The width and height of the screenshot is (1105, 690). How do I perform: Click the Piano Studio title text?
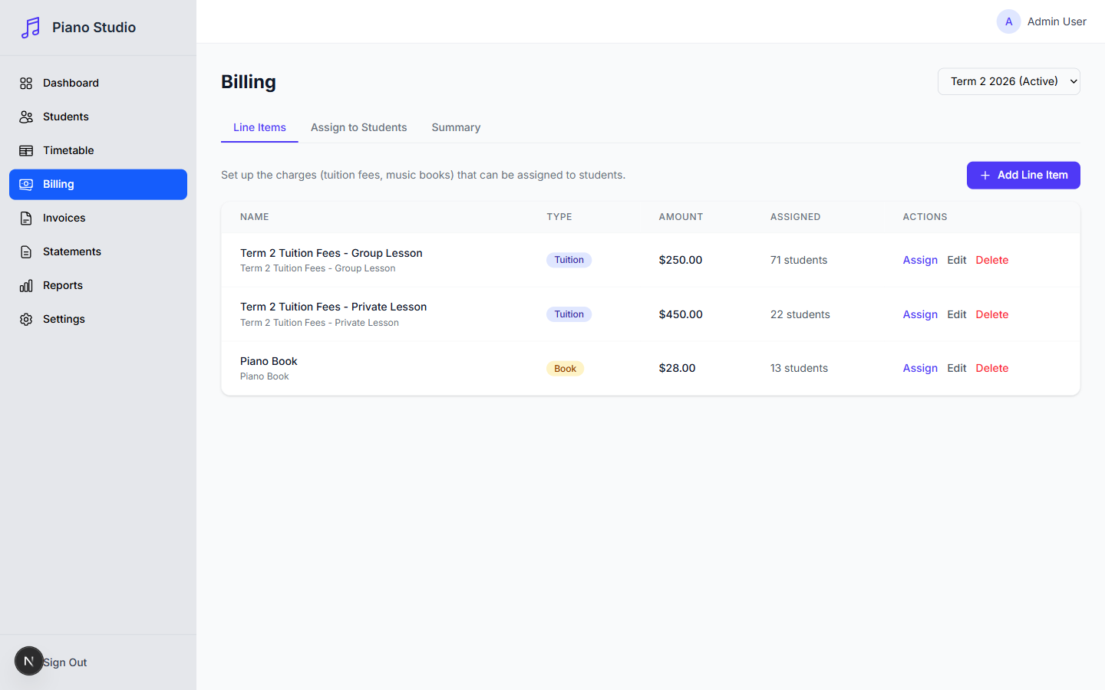tap(94, 28)
